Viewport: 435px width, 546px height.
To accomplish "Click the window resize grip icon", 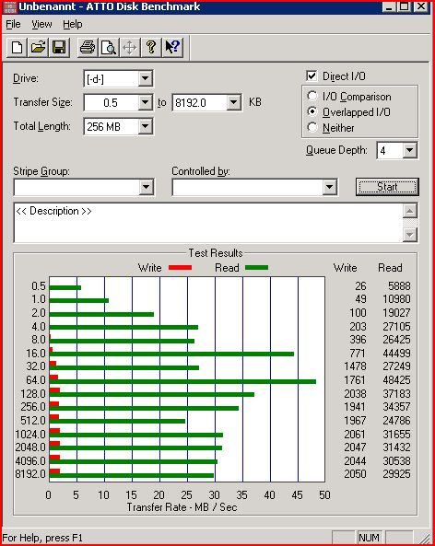I will pyautogui.click(x=424, y=538).
